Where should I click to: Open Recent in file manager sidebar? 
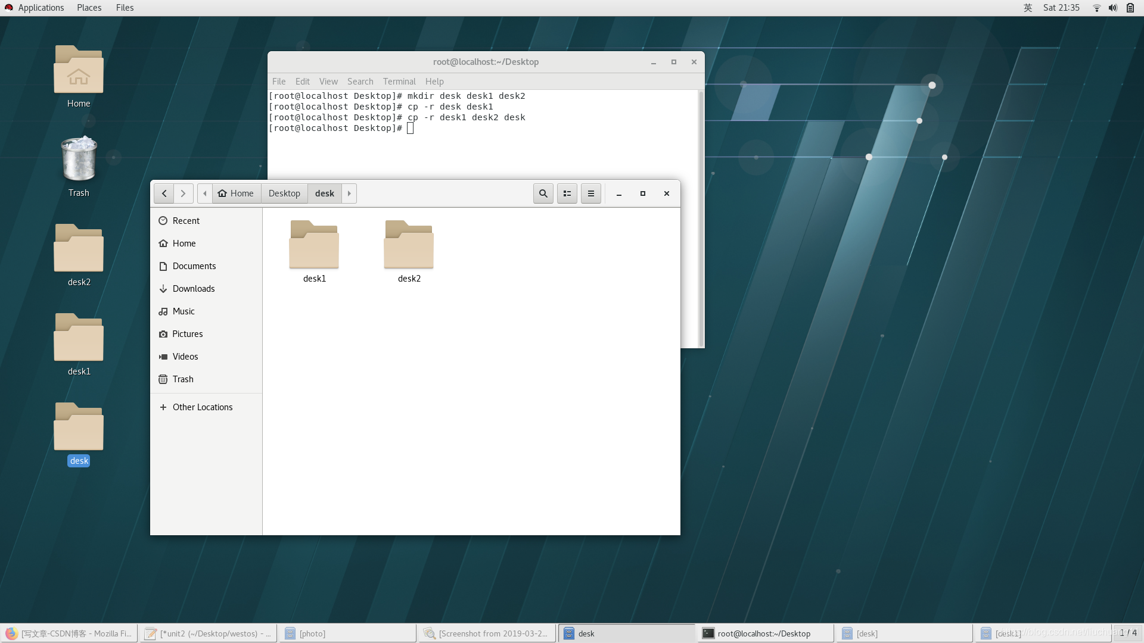click(x=206, y=221)
